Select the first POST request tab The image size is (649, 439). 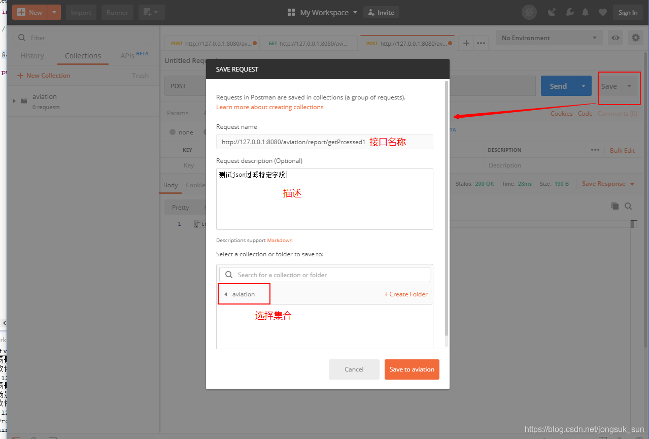pos(213,43)
